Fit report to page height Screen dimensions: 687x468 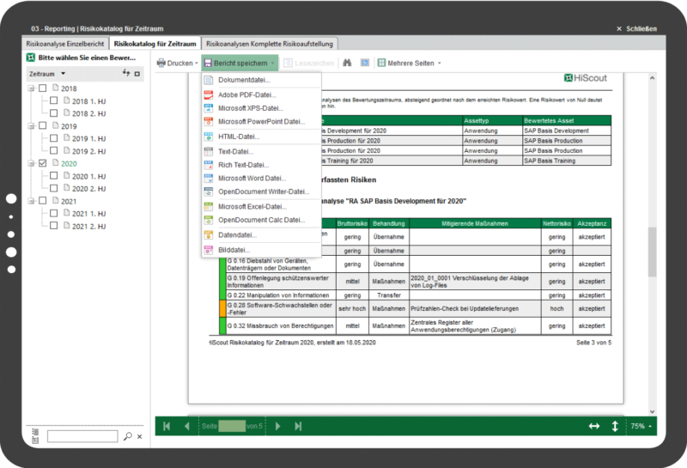(615, 426)
